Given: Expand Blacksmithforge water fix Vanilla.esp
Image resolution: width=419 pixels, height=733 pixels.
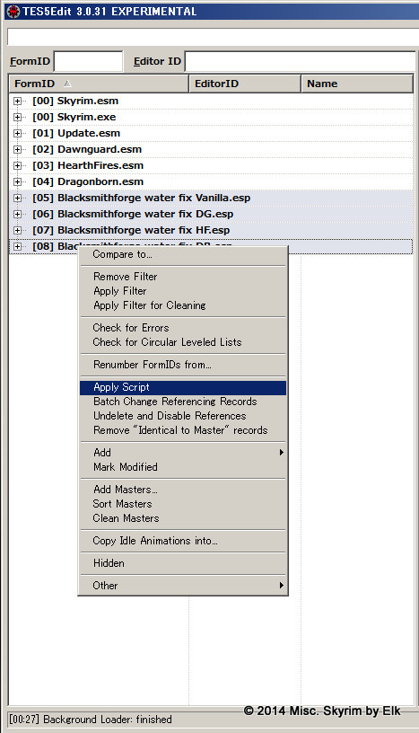Looking at the screenshot, I should [x=17, y=199].
